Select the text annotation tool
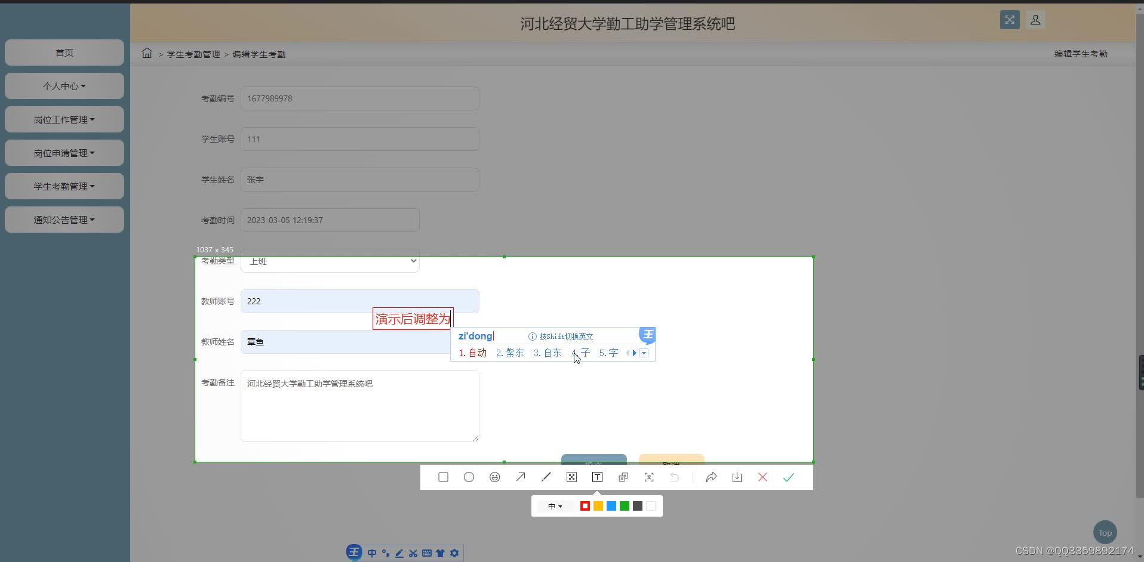Screen dimensions: 1144x562 click(597, 477)
